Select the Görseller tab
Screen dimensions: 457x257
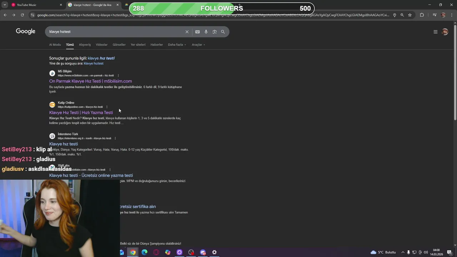(119, 45)
